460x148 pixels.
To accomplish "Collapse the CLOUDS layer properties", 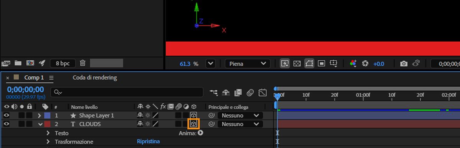I will pyautogui.click(x=40, y=124).
